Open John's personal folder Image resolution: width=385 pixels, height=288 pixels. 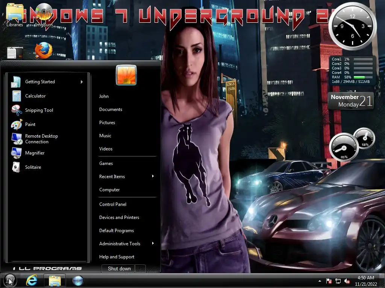104,96
